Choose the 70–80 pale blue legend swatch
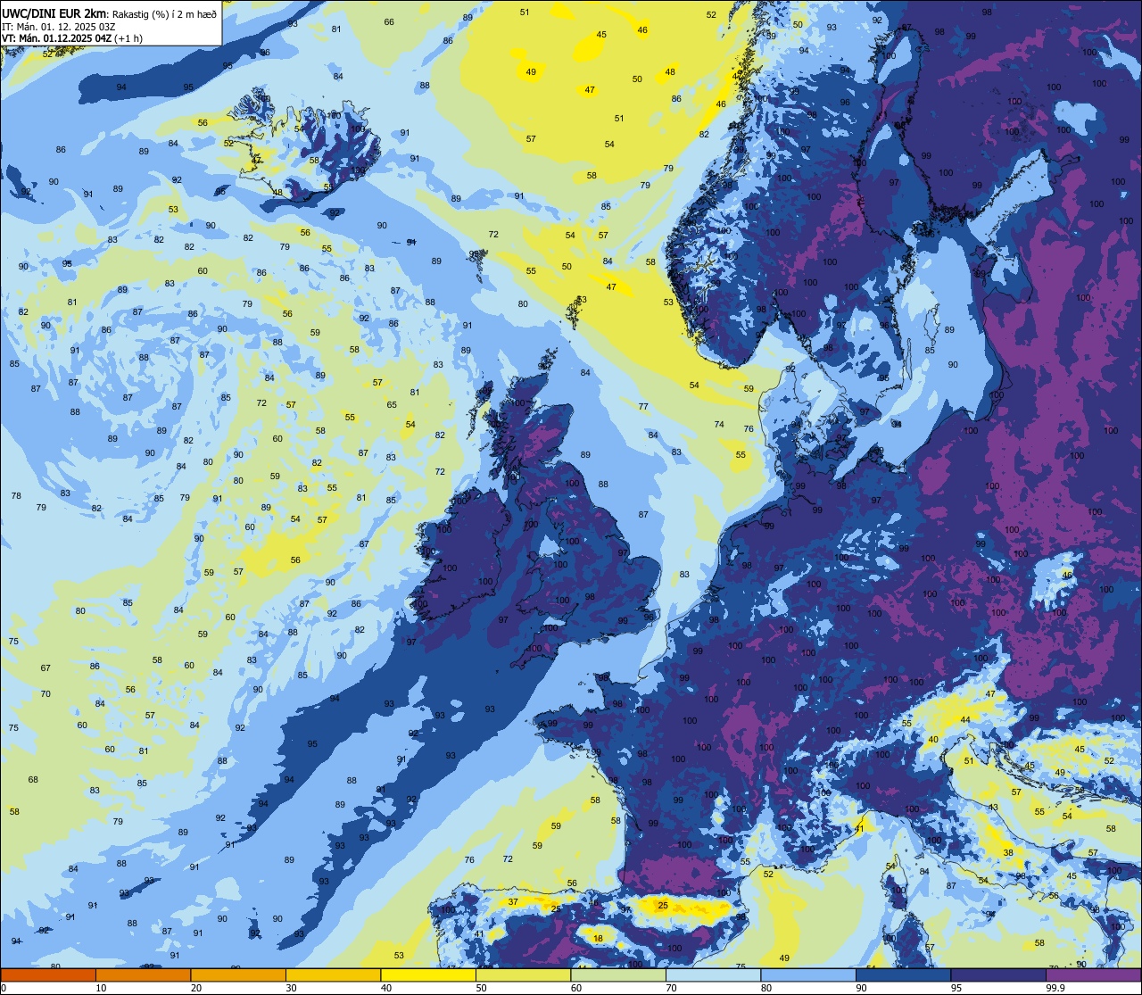Screen dimensions: 1142x995 [x=713, y=974]
